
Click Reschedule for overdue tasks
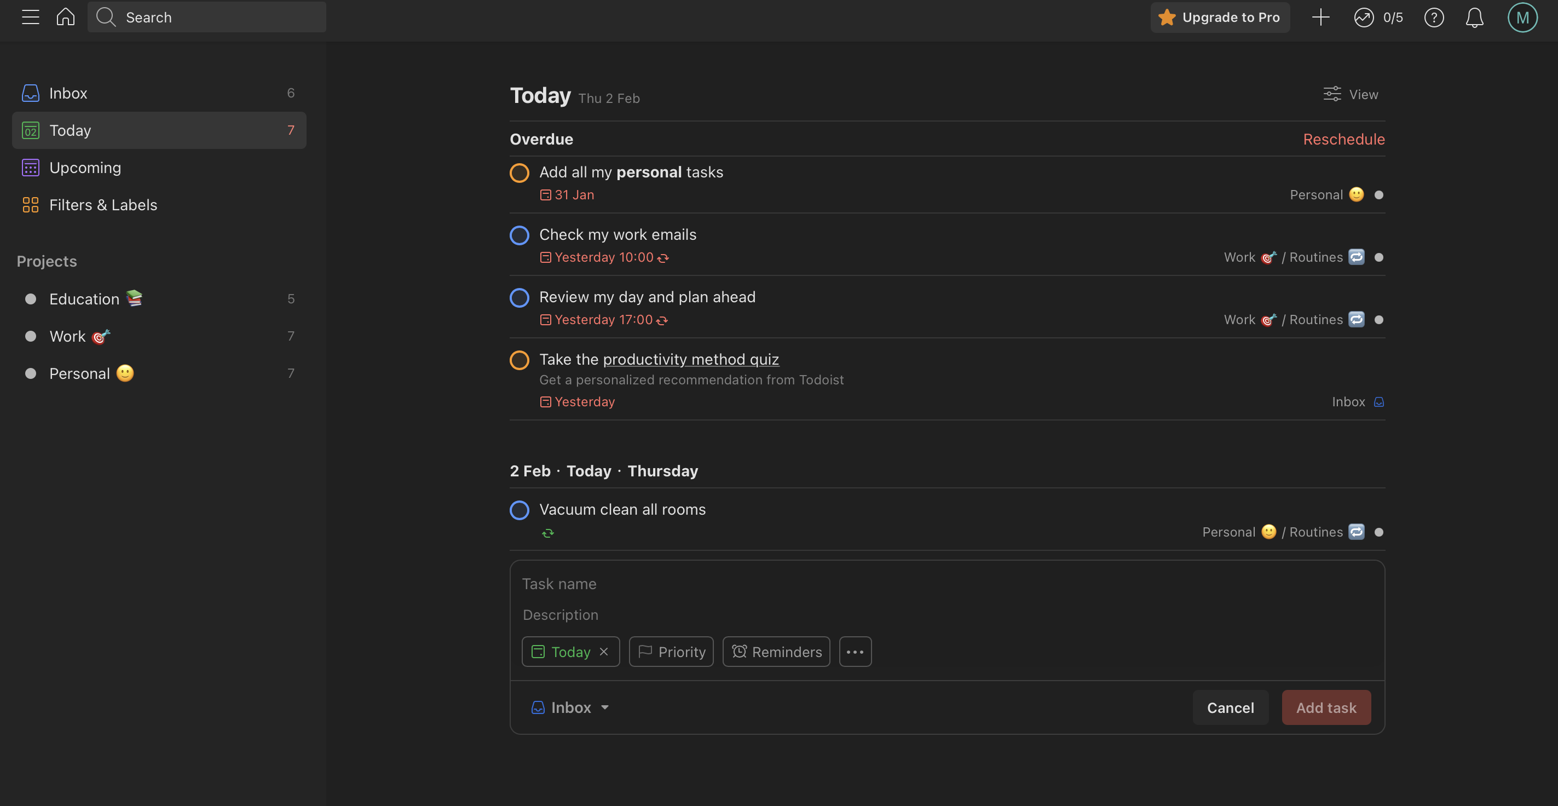coord(1344,139)
